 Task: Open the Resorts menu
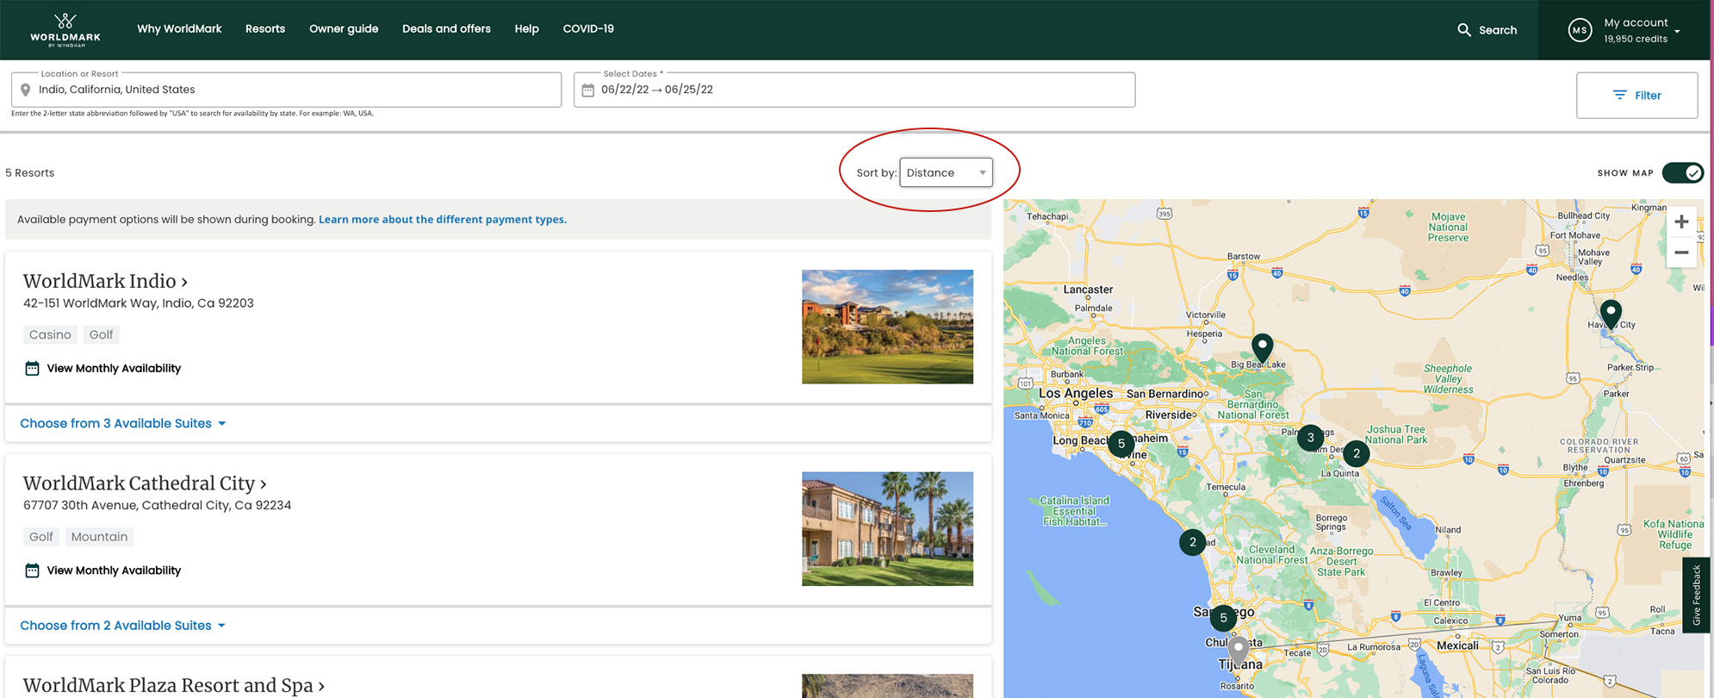point(265,28)
